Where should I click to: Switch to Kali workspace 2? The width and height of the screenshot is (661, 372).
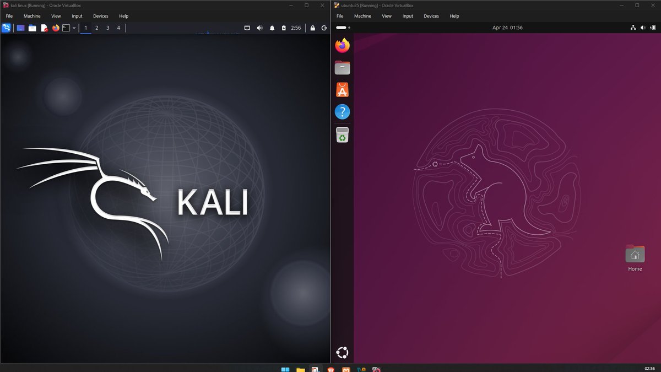point(96,28)
